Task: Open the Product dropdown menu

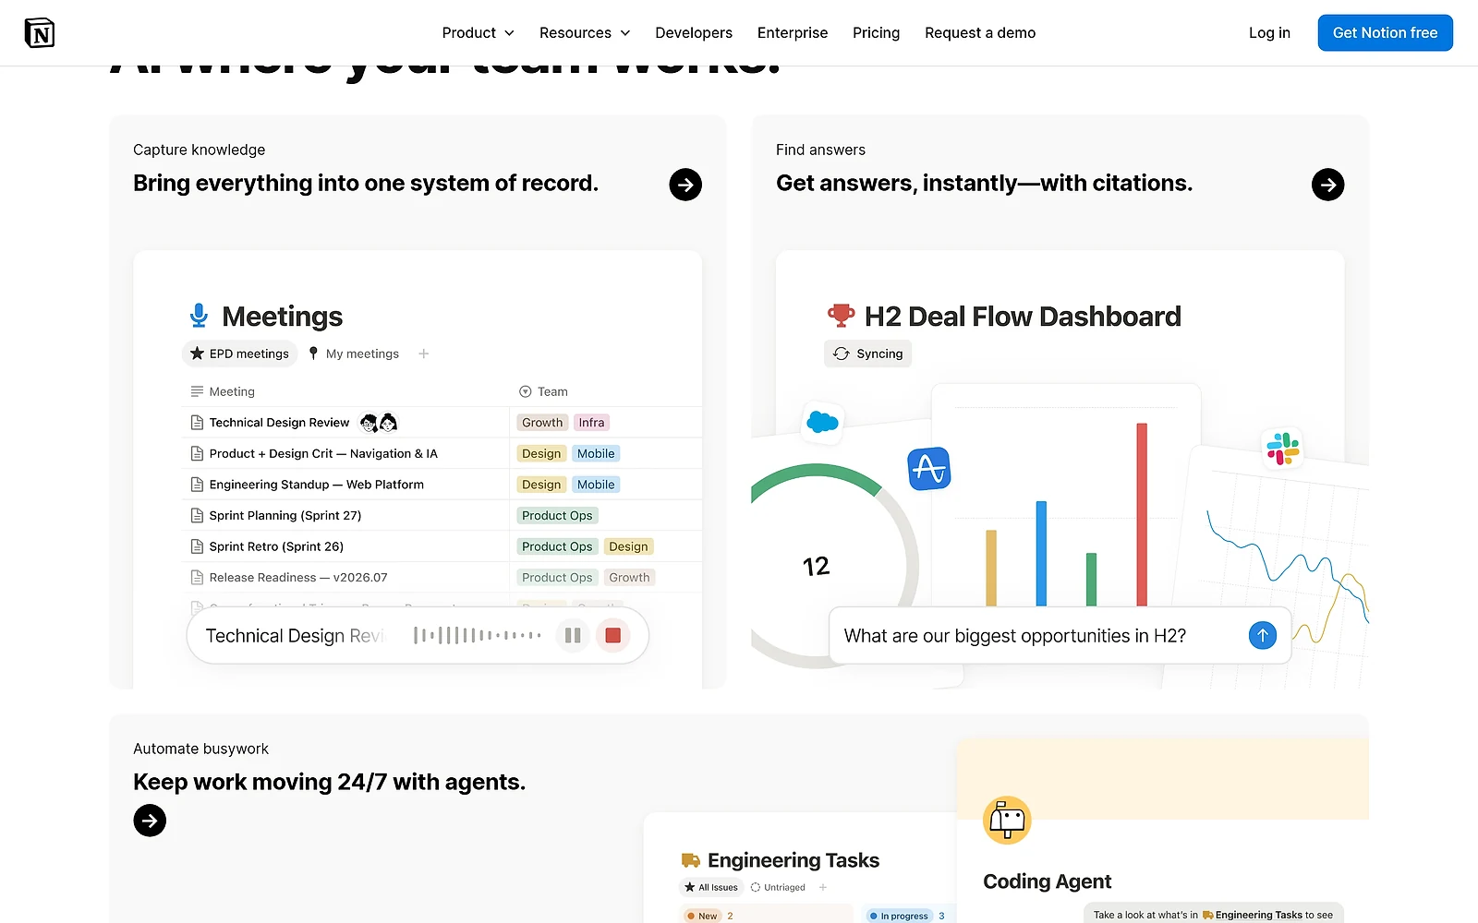Action: pos(478,33)
